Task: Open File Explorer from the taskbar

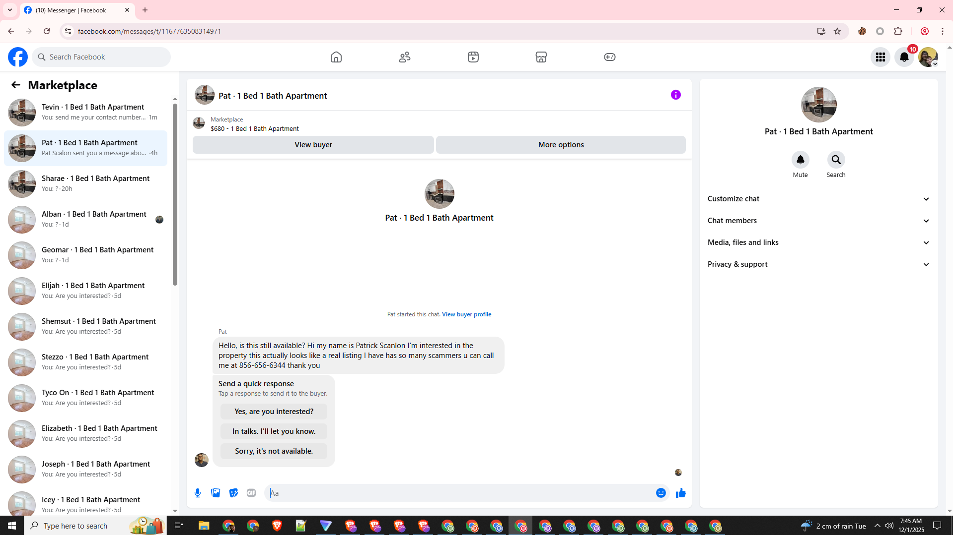Action: [204, 526]
